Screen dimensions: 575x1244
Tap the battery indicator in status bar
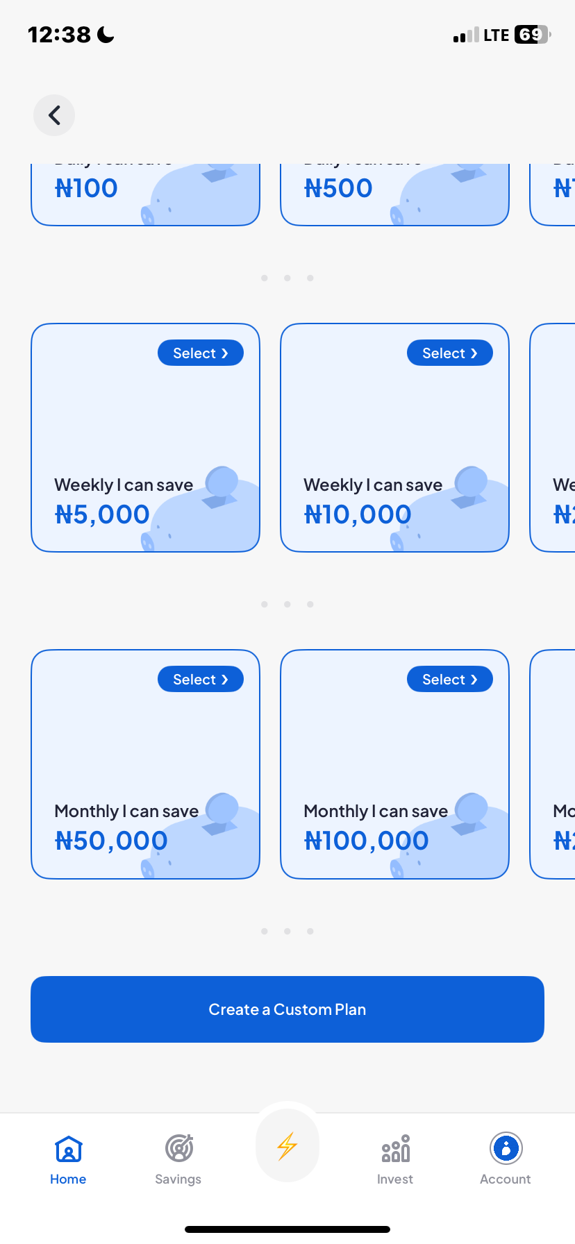(x=532, y=35)
